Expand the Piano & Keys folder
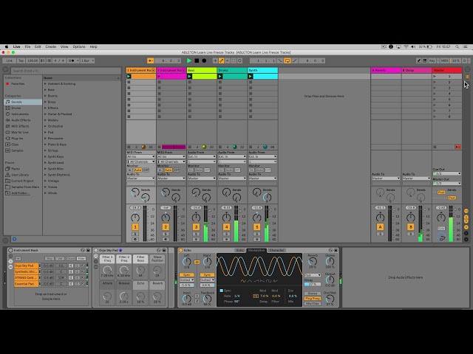Screen dimensions: 473x354 [x=46, y=145]
